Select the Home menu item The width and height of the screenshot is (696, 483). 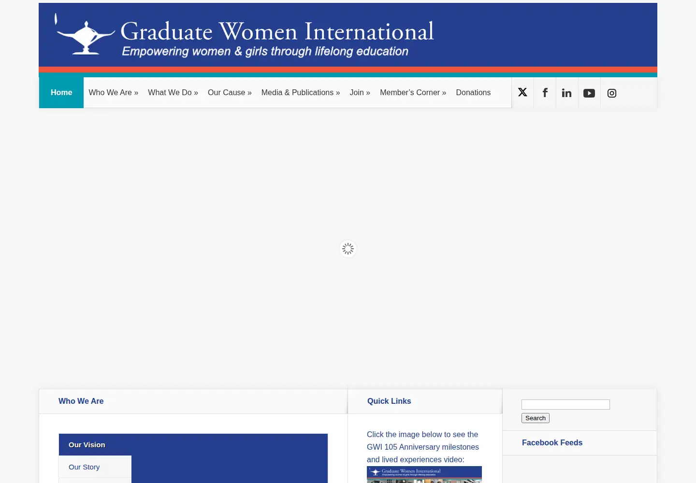pos(61,93)
